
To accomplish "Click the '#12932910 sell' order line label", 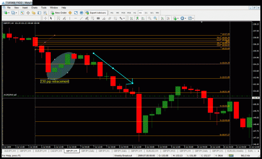I will coord(10,95).
